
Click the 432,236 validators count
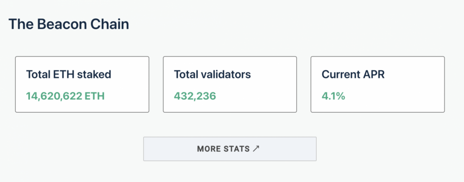click(195, 96)
